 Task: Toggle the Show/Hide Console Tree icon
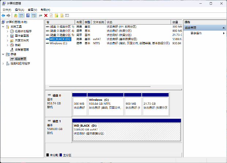click(x=21, y=15)
